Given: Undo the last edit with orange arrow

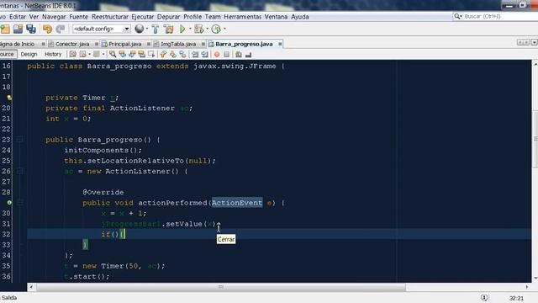Looking at the screenshot, I should coord(47,29).
